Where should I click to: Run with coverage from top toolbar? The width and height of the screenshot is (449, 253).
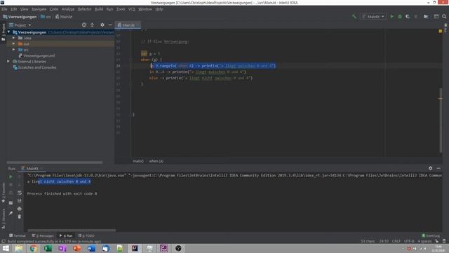click(x=408, y=17)
